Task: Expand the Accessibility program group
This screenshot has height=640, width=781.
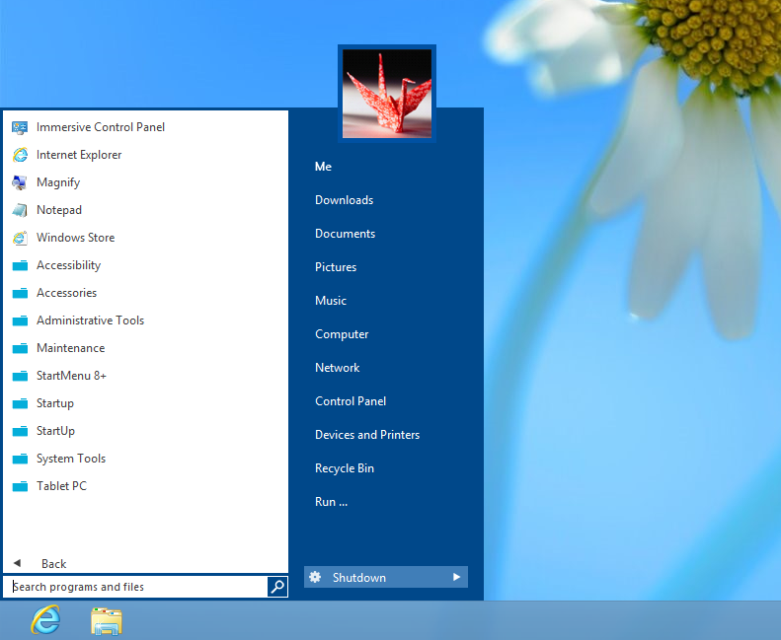Action: coord(69,265)
